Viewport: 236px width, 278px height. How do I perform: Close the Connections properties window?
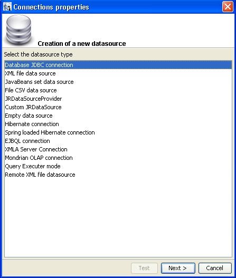tap(228, 7)
